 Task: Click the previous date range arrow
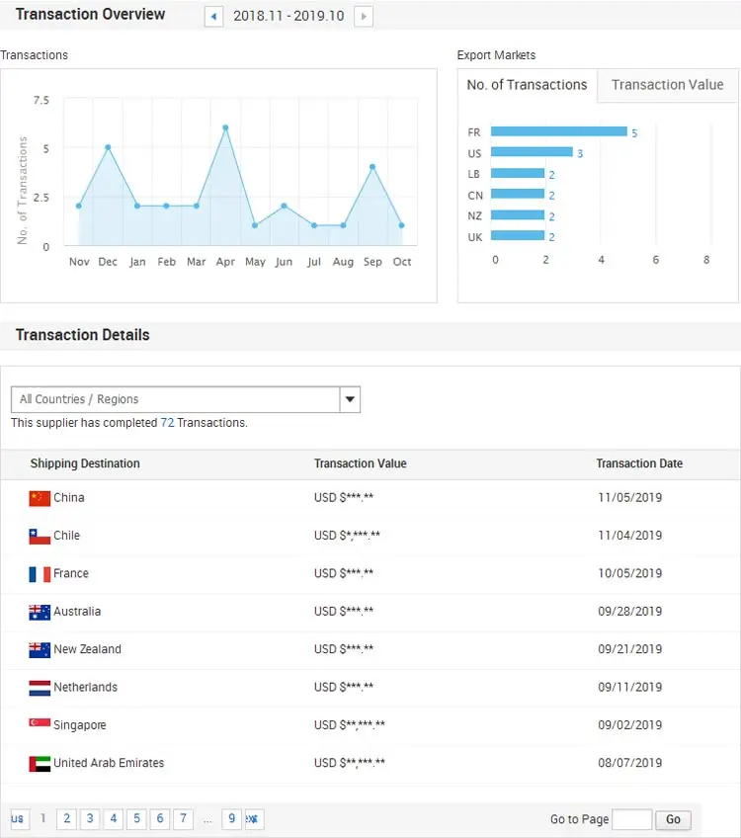[213, 17]
